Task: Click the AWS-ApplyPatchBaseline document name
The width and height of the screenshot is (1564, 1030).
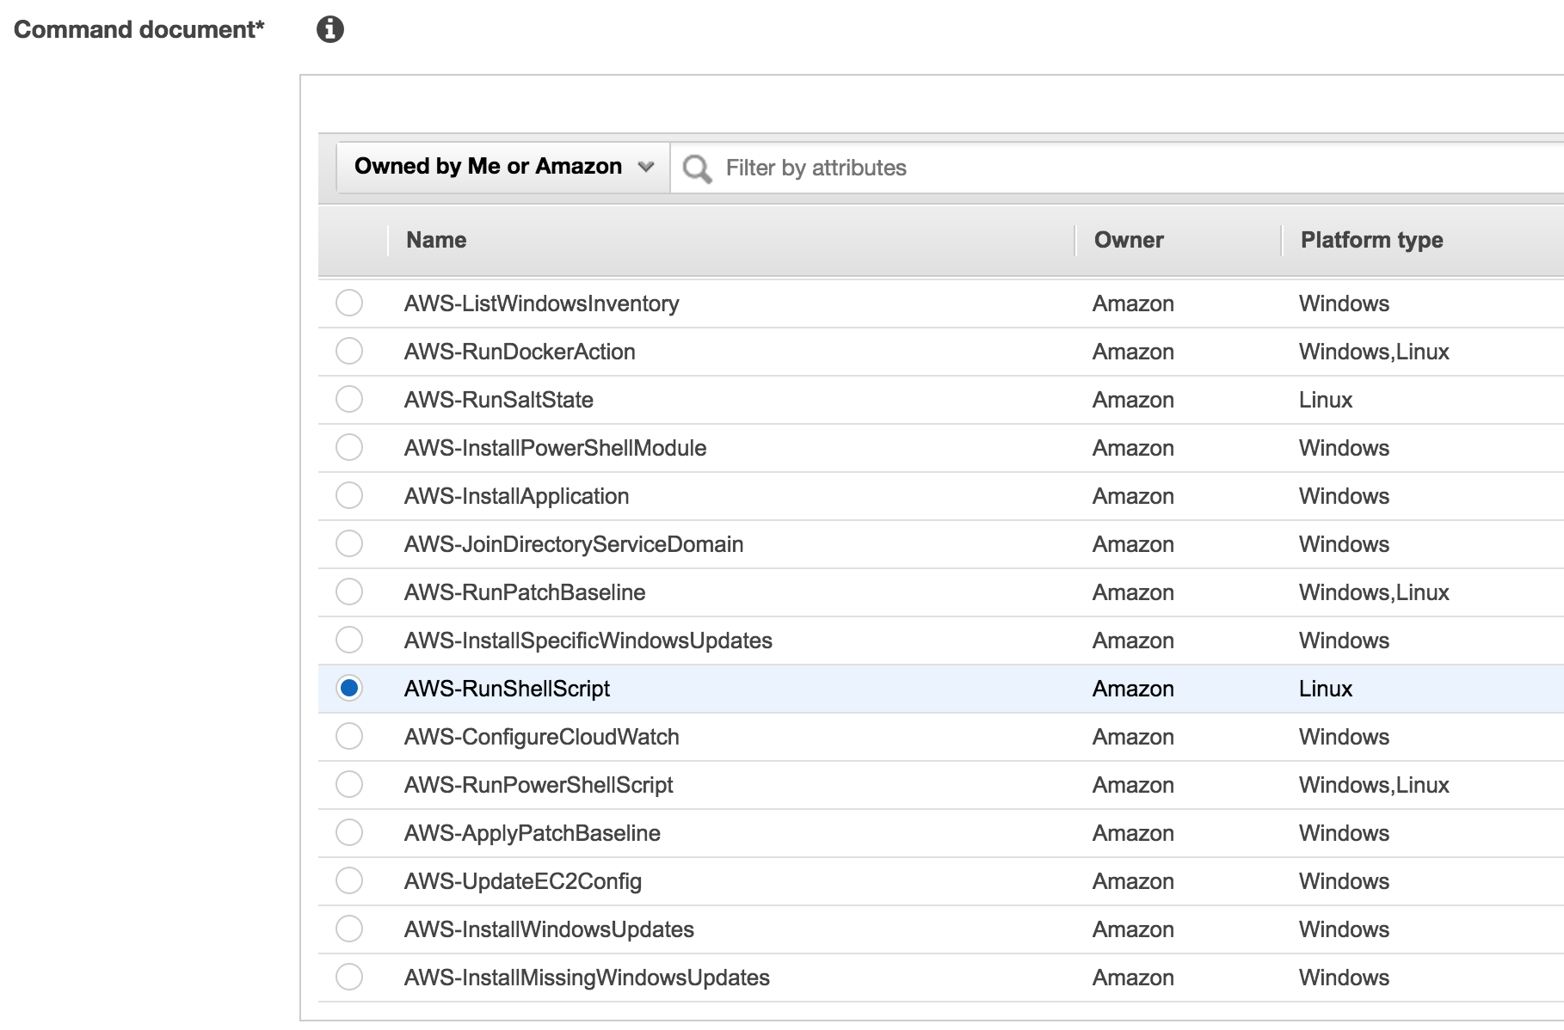Action: [532, 833]
